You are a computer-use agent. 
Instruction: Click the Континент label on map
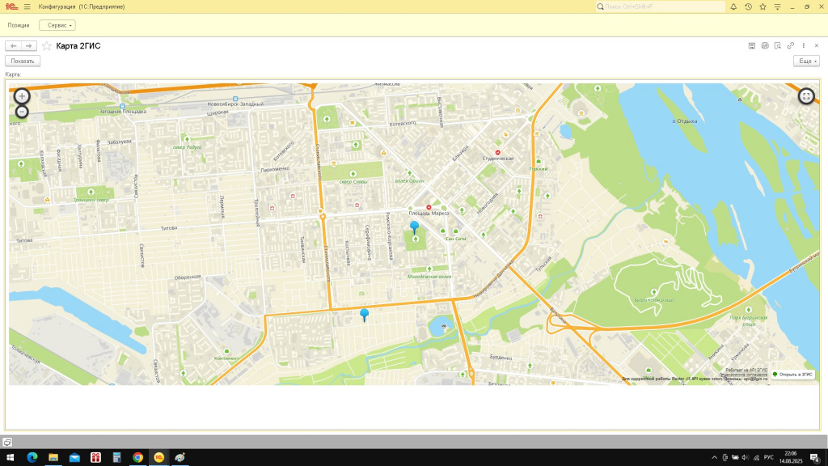click(x=226, y=358)
